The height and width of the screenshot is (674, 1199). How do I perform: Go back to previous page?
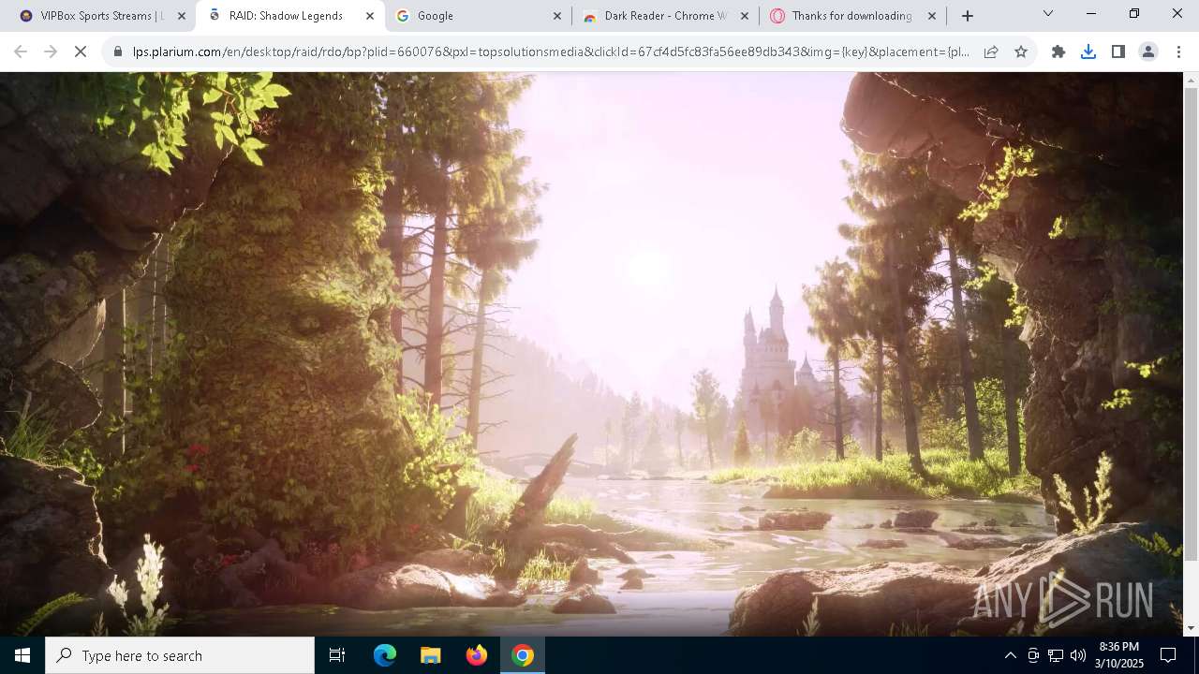pos(21,51)
